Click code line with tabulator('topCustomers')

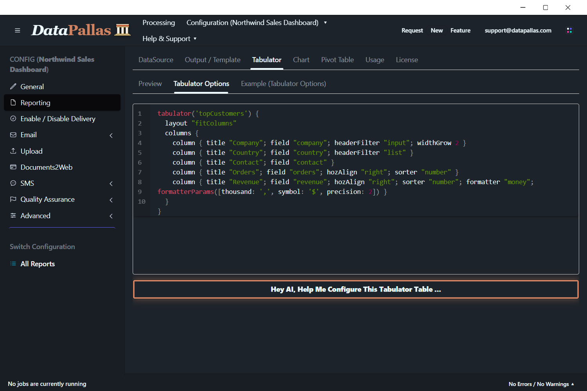[x=208, y=113]
